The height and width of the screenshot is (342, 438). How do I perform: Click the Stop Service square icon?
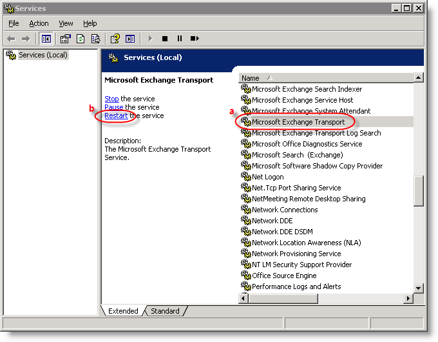(x=165, y=39)
